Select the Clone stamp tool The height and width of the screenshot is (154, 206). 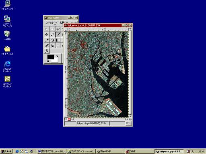tap(52, 46)
